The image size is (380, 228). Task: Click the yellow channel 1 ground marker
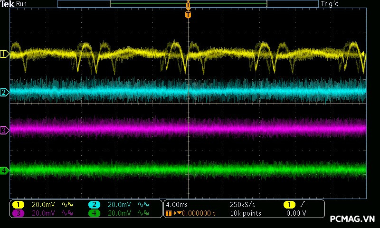pyautogui.click(x=4, y=55)
